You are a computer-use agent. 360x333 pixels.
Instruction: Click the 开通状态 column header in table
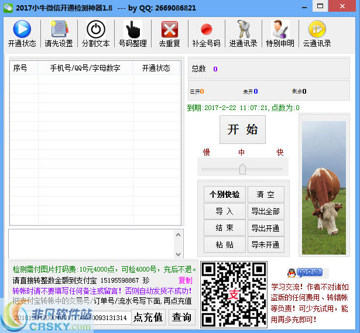click(x=156, y=68)
